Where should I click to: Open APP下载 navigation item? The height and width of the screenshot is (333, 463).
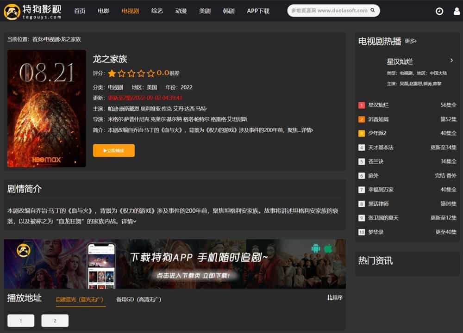click(258, 11)
